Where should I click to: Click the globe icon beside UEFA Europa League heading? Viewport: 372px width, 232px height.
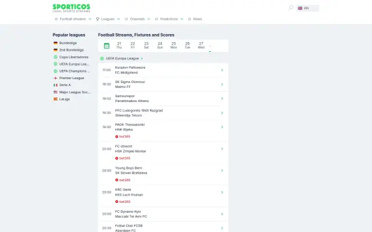(102, 59)
